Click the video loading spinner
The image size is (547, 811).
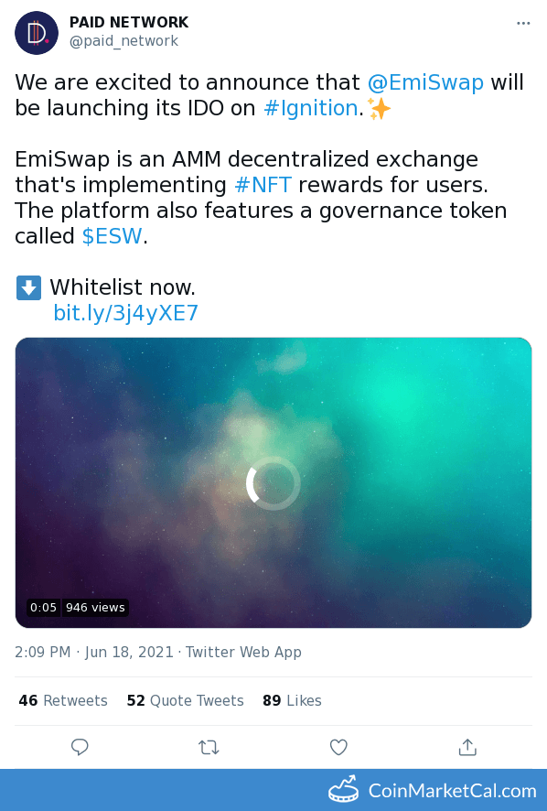273,483
